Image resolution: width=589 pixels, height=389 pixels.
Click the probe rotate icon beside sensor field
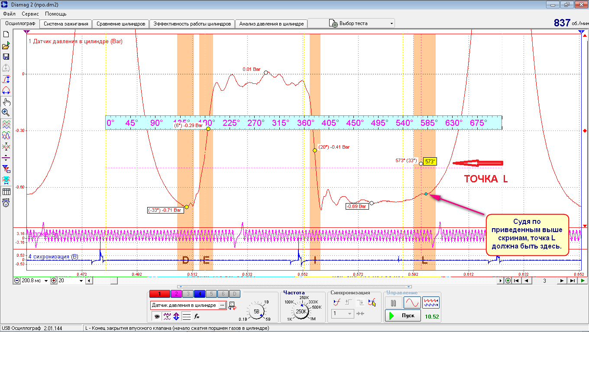click(232, 306)
